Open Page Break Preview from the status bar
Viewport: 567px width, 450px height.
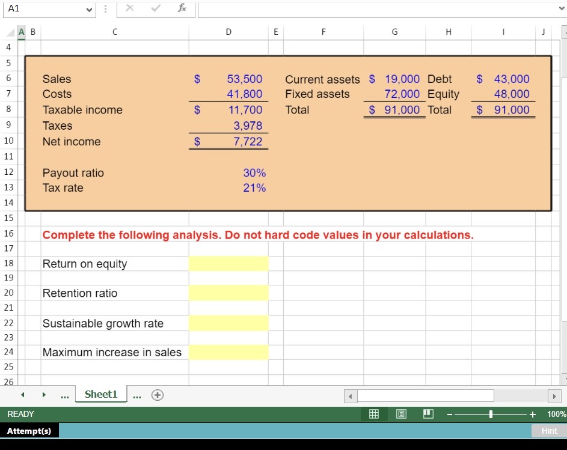(x=427, y=414)
